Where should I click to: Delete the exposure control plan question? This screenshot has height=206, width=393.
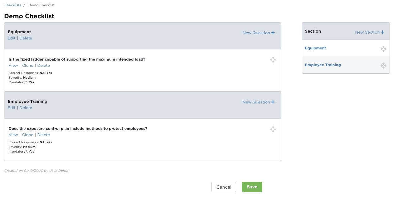click(x=44, y=135)
